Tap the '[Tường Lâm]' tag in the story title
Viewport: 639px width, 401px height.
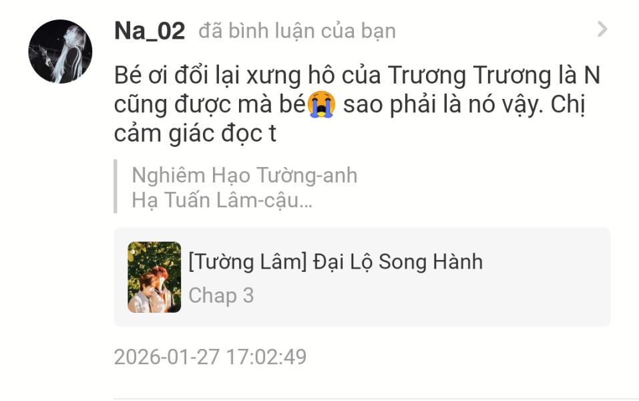click(247, 262)
